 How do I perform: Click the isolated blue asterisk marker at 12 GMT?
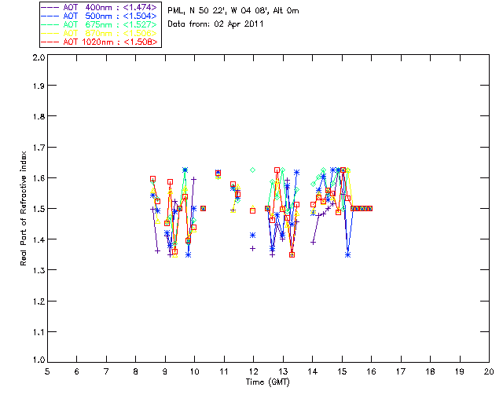pyautogui.click(x=253, y=236)
